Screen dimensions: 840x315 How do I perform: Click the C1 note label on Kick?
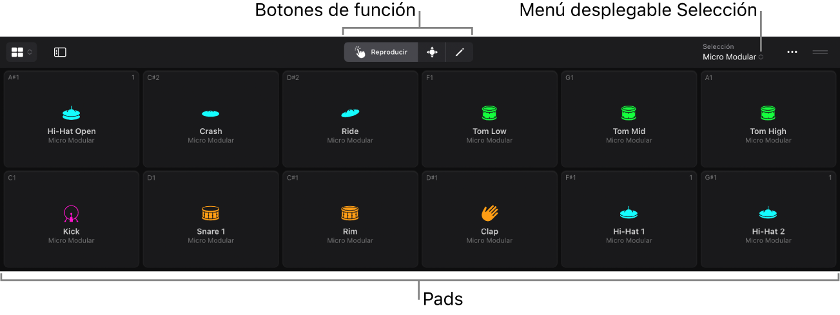12,177
